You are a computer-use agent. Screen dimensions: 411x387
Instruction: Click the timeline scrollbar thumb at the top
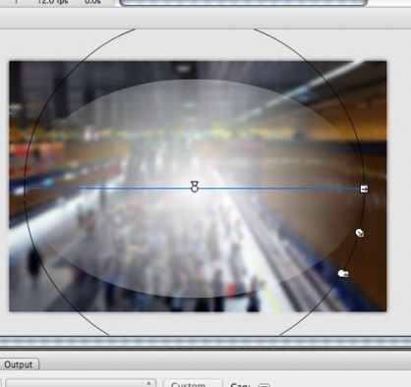coord(243,2)
